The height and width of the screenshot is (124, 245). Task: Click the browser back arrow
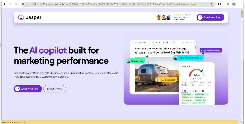click(5, 4)
